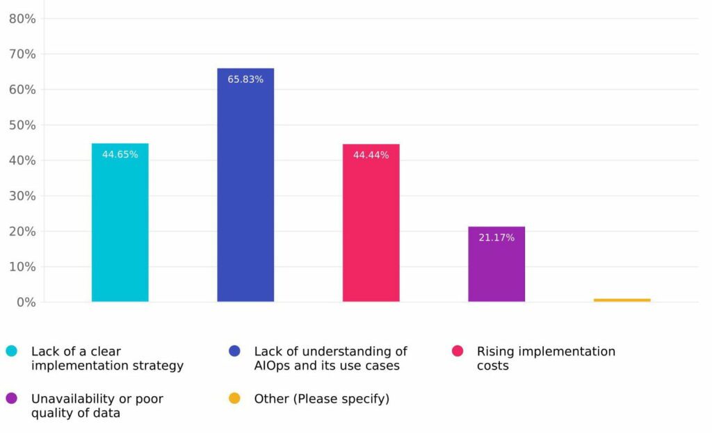The width and height of the screenshot is (712, 433).
Task: Toggle 'Lack of understanding of AIOps' legend label
Action: pyautogui.click(x=330, y=359)
